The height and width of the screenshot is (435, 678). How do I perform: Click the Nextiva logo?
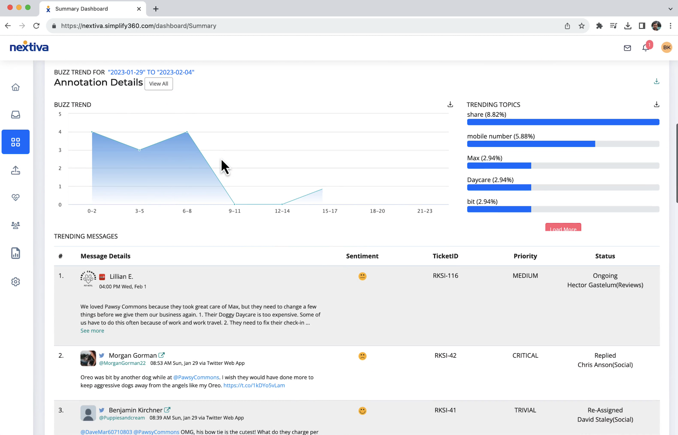[x=29, y=46]
